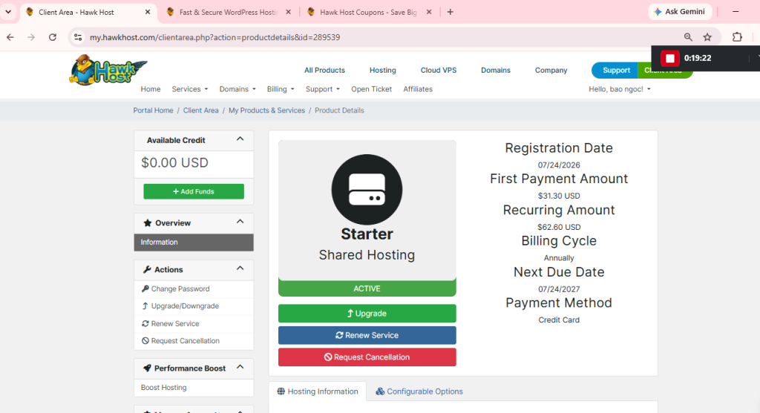760x413 pixels.
Task: Open the Hosting Information tab
Action: click(318, 391)
